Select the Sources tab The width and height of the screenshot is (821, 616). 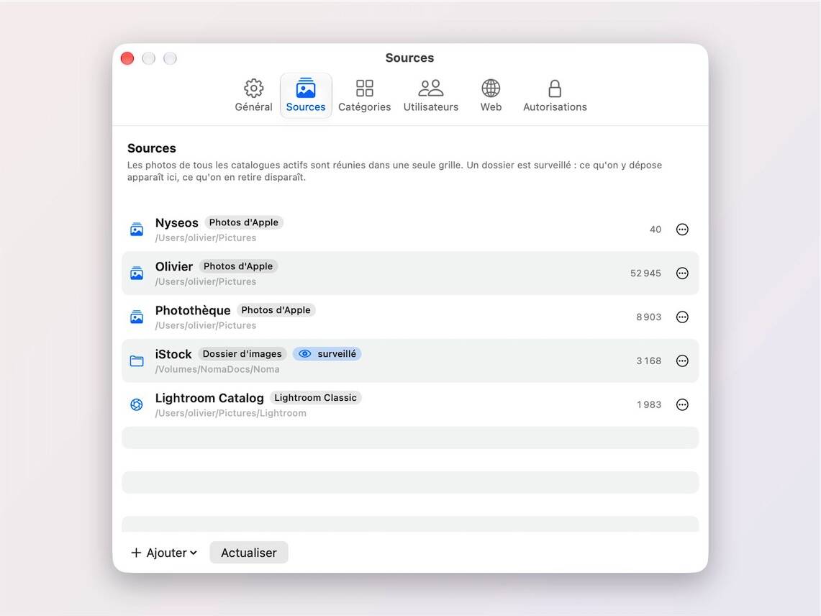coord(306,96)
